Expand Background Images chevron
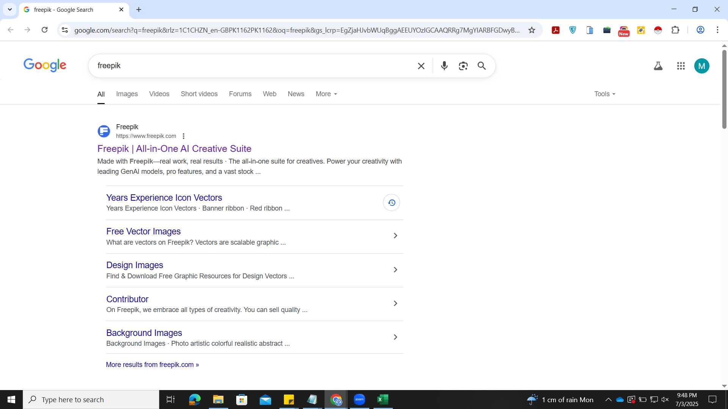The width and height of the screenshot is (728, 409). (395, 337)
